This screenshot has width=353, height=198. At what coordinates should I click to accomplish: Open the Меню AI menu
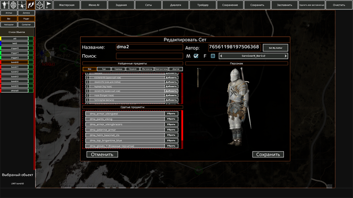click(94, 5)
